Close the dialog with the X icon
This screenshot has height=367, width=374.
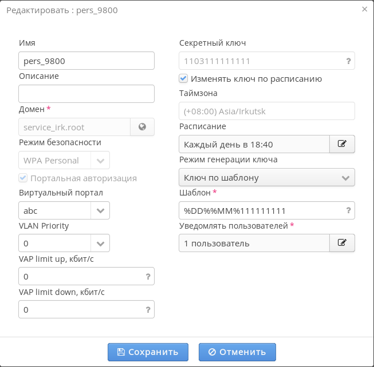pos(365,9)
